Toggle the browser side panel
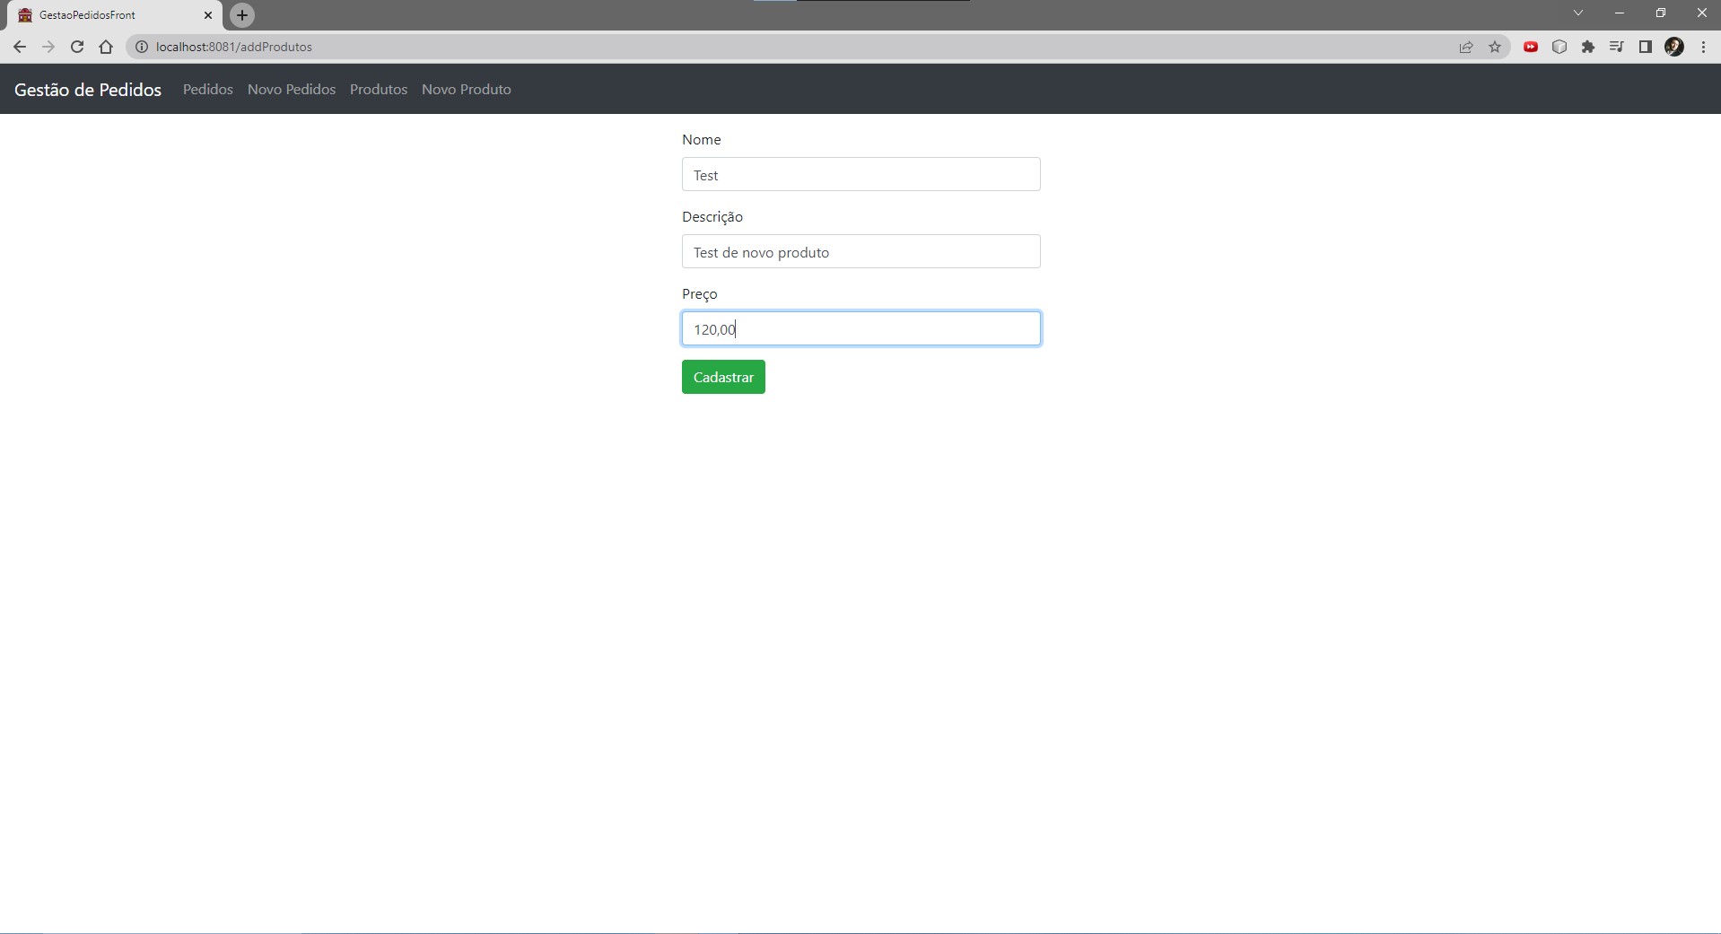 1646,47
